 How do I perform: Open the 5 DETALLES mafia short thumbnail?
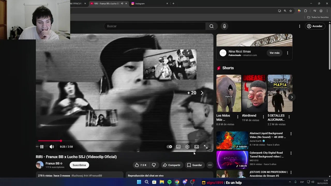[x=280, y=93]
